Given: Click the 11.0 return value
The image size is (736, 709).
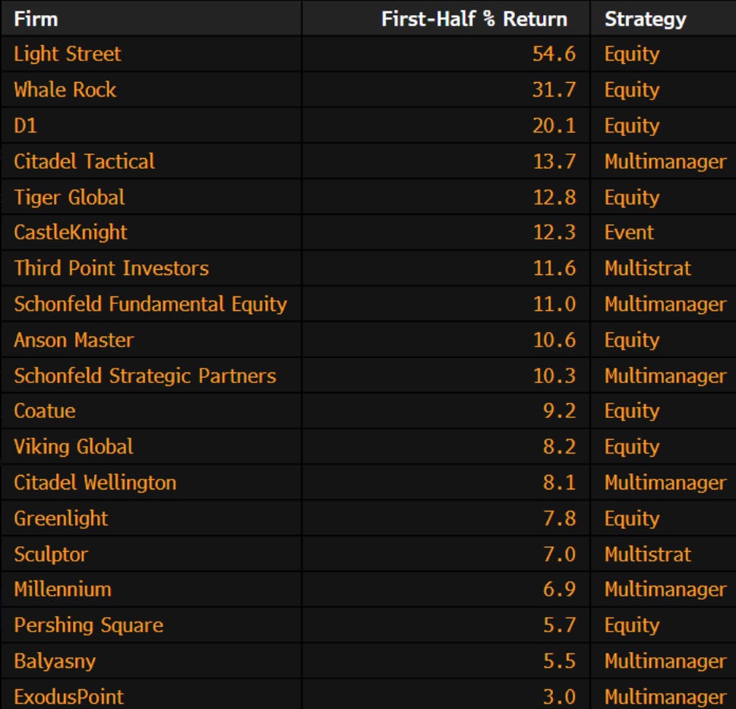Looking at the screenshot, I should pyautogui.click(x=554, y=304).
